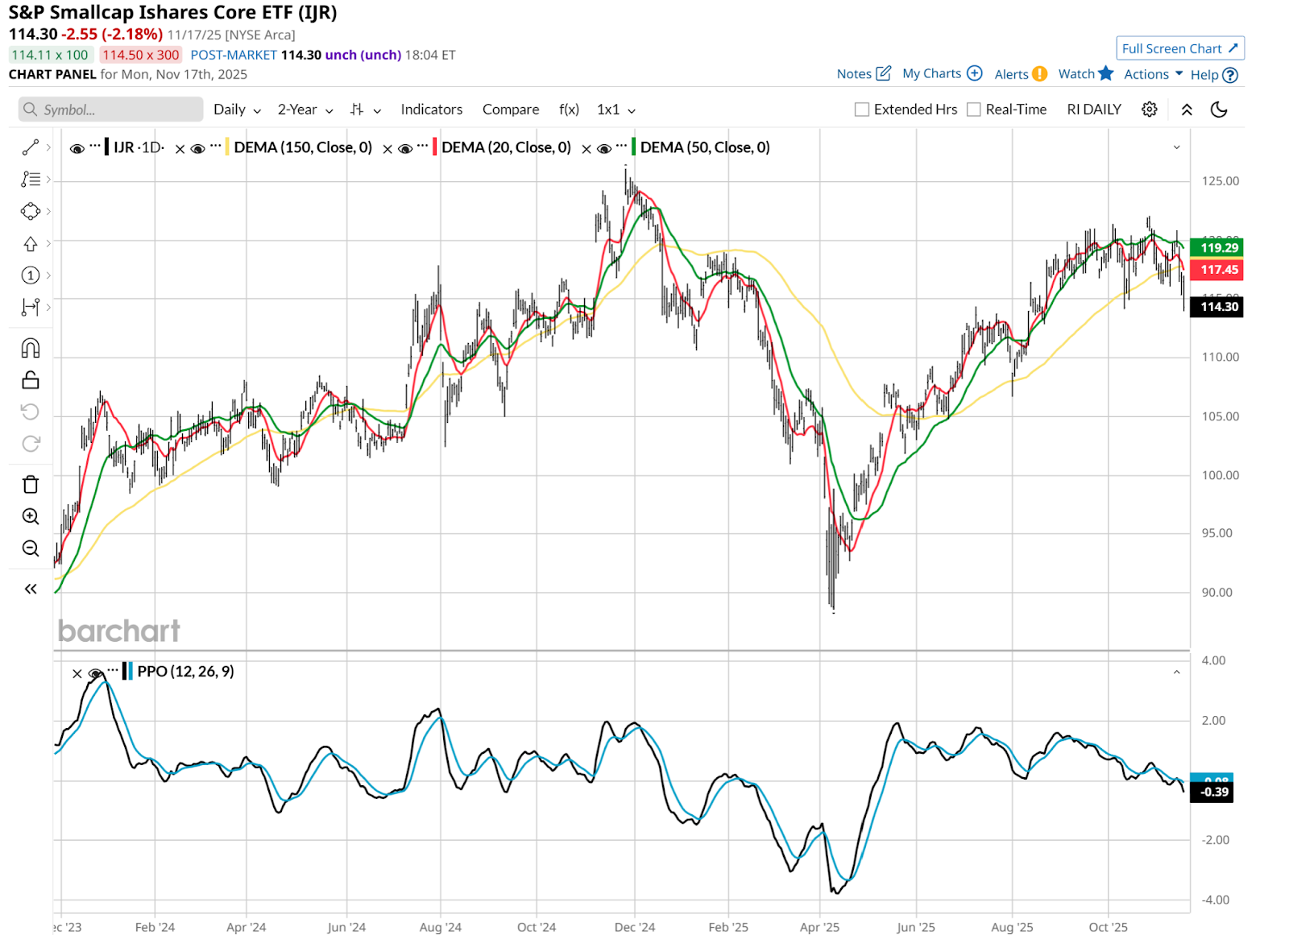Open the 2-Year period dropdown
The height and width of the screenshot is (935, 1289).
pyautogui.click(x=305, y=110)
